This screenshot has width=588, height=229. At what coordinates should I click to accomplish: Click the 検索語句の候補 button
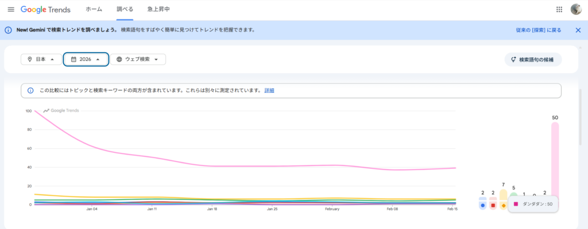[533, 59]
